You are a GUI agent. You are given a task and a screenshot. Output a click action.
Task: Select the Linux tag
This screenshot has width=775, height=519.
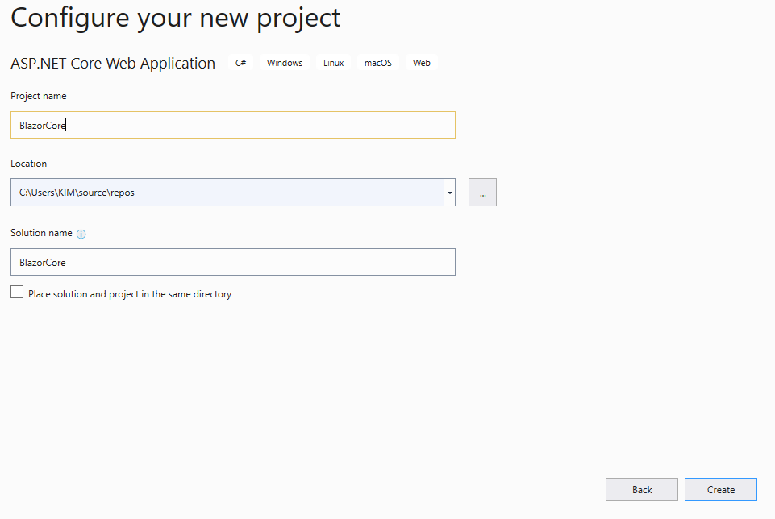pos(334,63)
